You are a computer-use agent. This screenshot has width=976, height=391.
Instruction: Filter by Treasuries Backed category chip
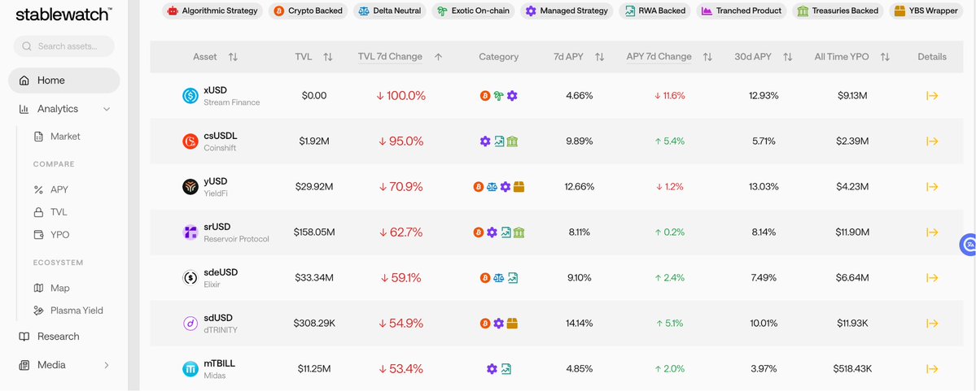[x=838, y=11]
